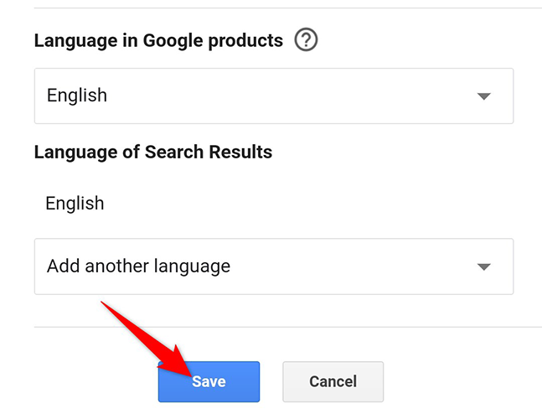Image resolution: width=542 pixels, height=419 pixels.
Task: Click the Cancel button
Action: click(333, 382)
